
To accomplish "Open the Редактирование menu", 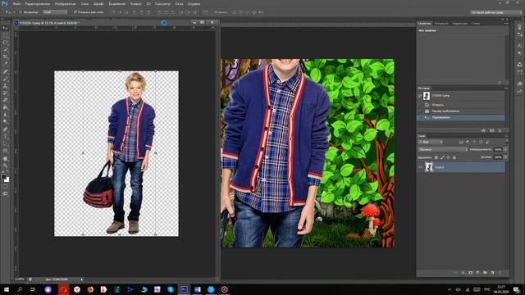I will tap(38, 4).
